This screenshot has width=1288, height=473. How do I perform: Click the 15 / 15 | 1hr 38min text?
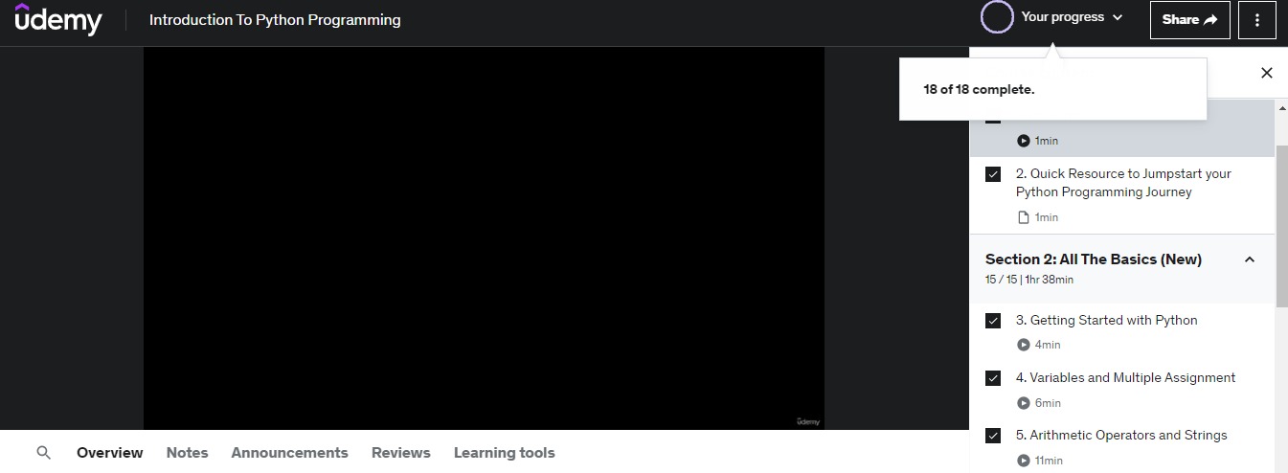(1029, 280)
